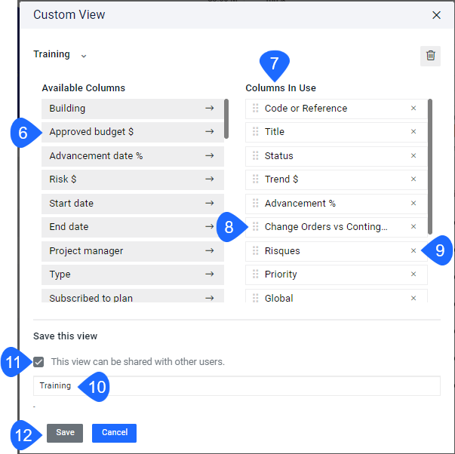Viewport: 455px width, 454px height.
Task: Select the Code or Reference label
Action: tap(306, 108)
